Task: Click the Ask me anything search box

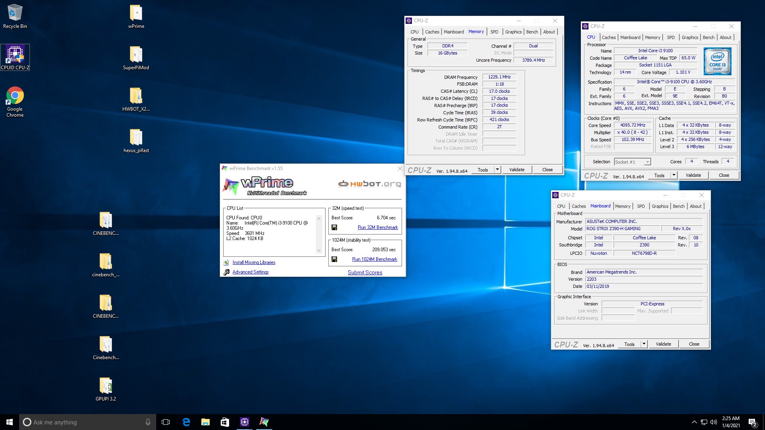Action: (88, 422)
